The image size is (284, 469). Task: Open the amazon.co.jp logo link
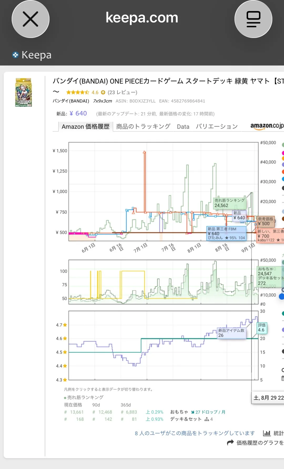(x=267, y=126)
